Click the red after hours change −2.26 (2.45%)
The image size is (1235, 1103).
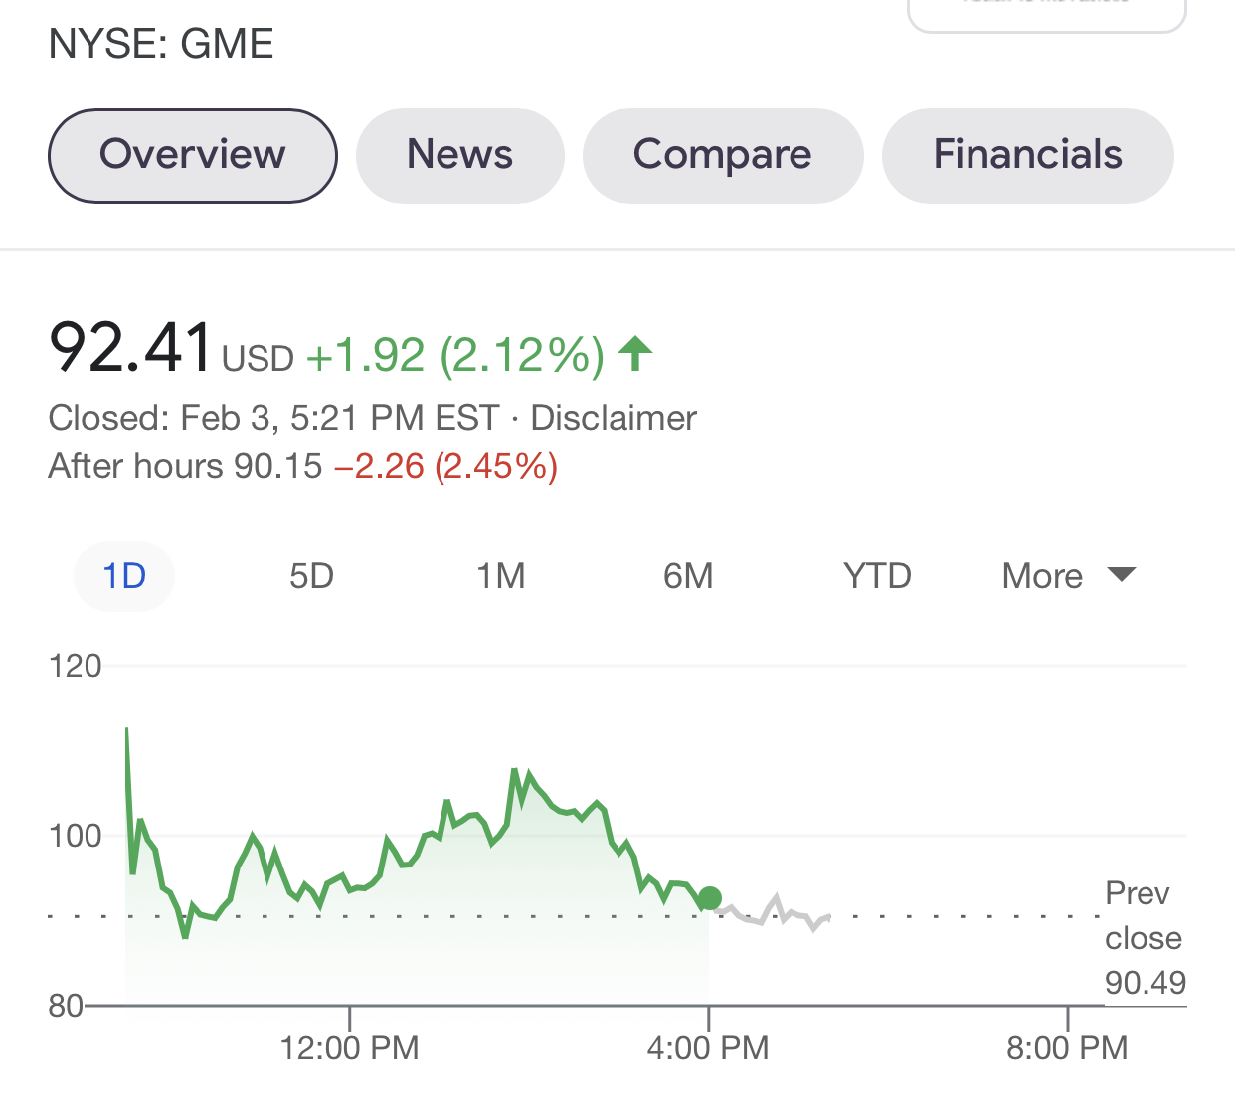tap(445, 466)
